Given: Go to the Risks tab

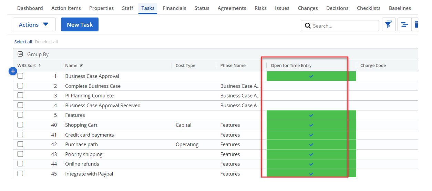Looking at the screenshot, I should pyautogui.click(x=260, y=8).
